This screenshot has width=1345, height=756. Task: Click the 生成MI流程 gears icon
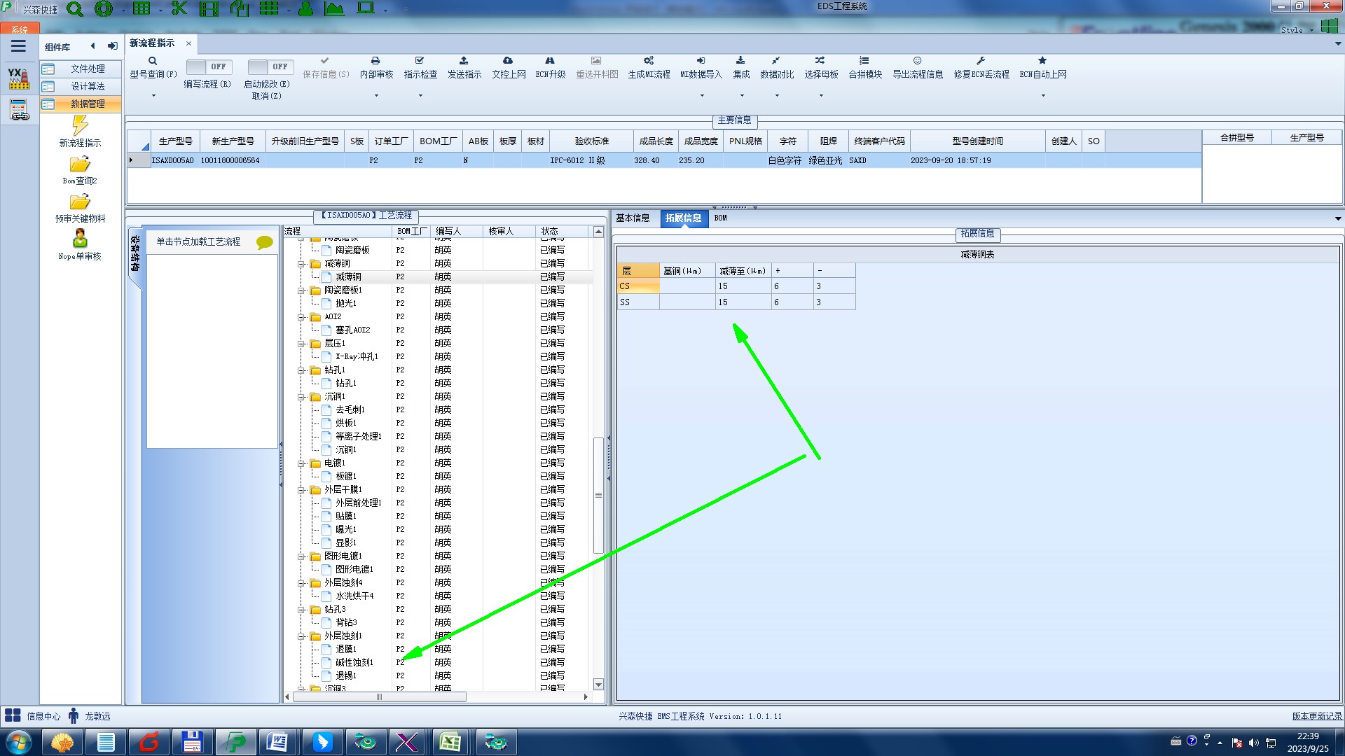[x=649, y=61]
